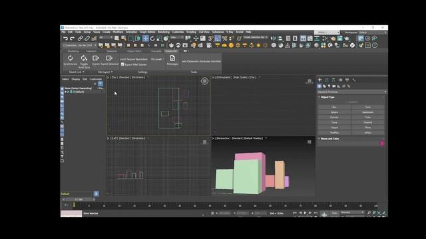The image size is (426, 239).
Task: Select the Lights category icon
Action: (x=329, y=86)
